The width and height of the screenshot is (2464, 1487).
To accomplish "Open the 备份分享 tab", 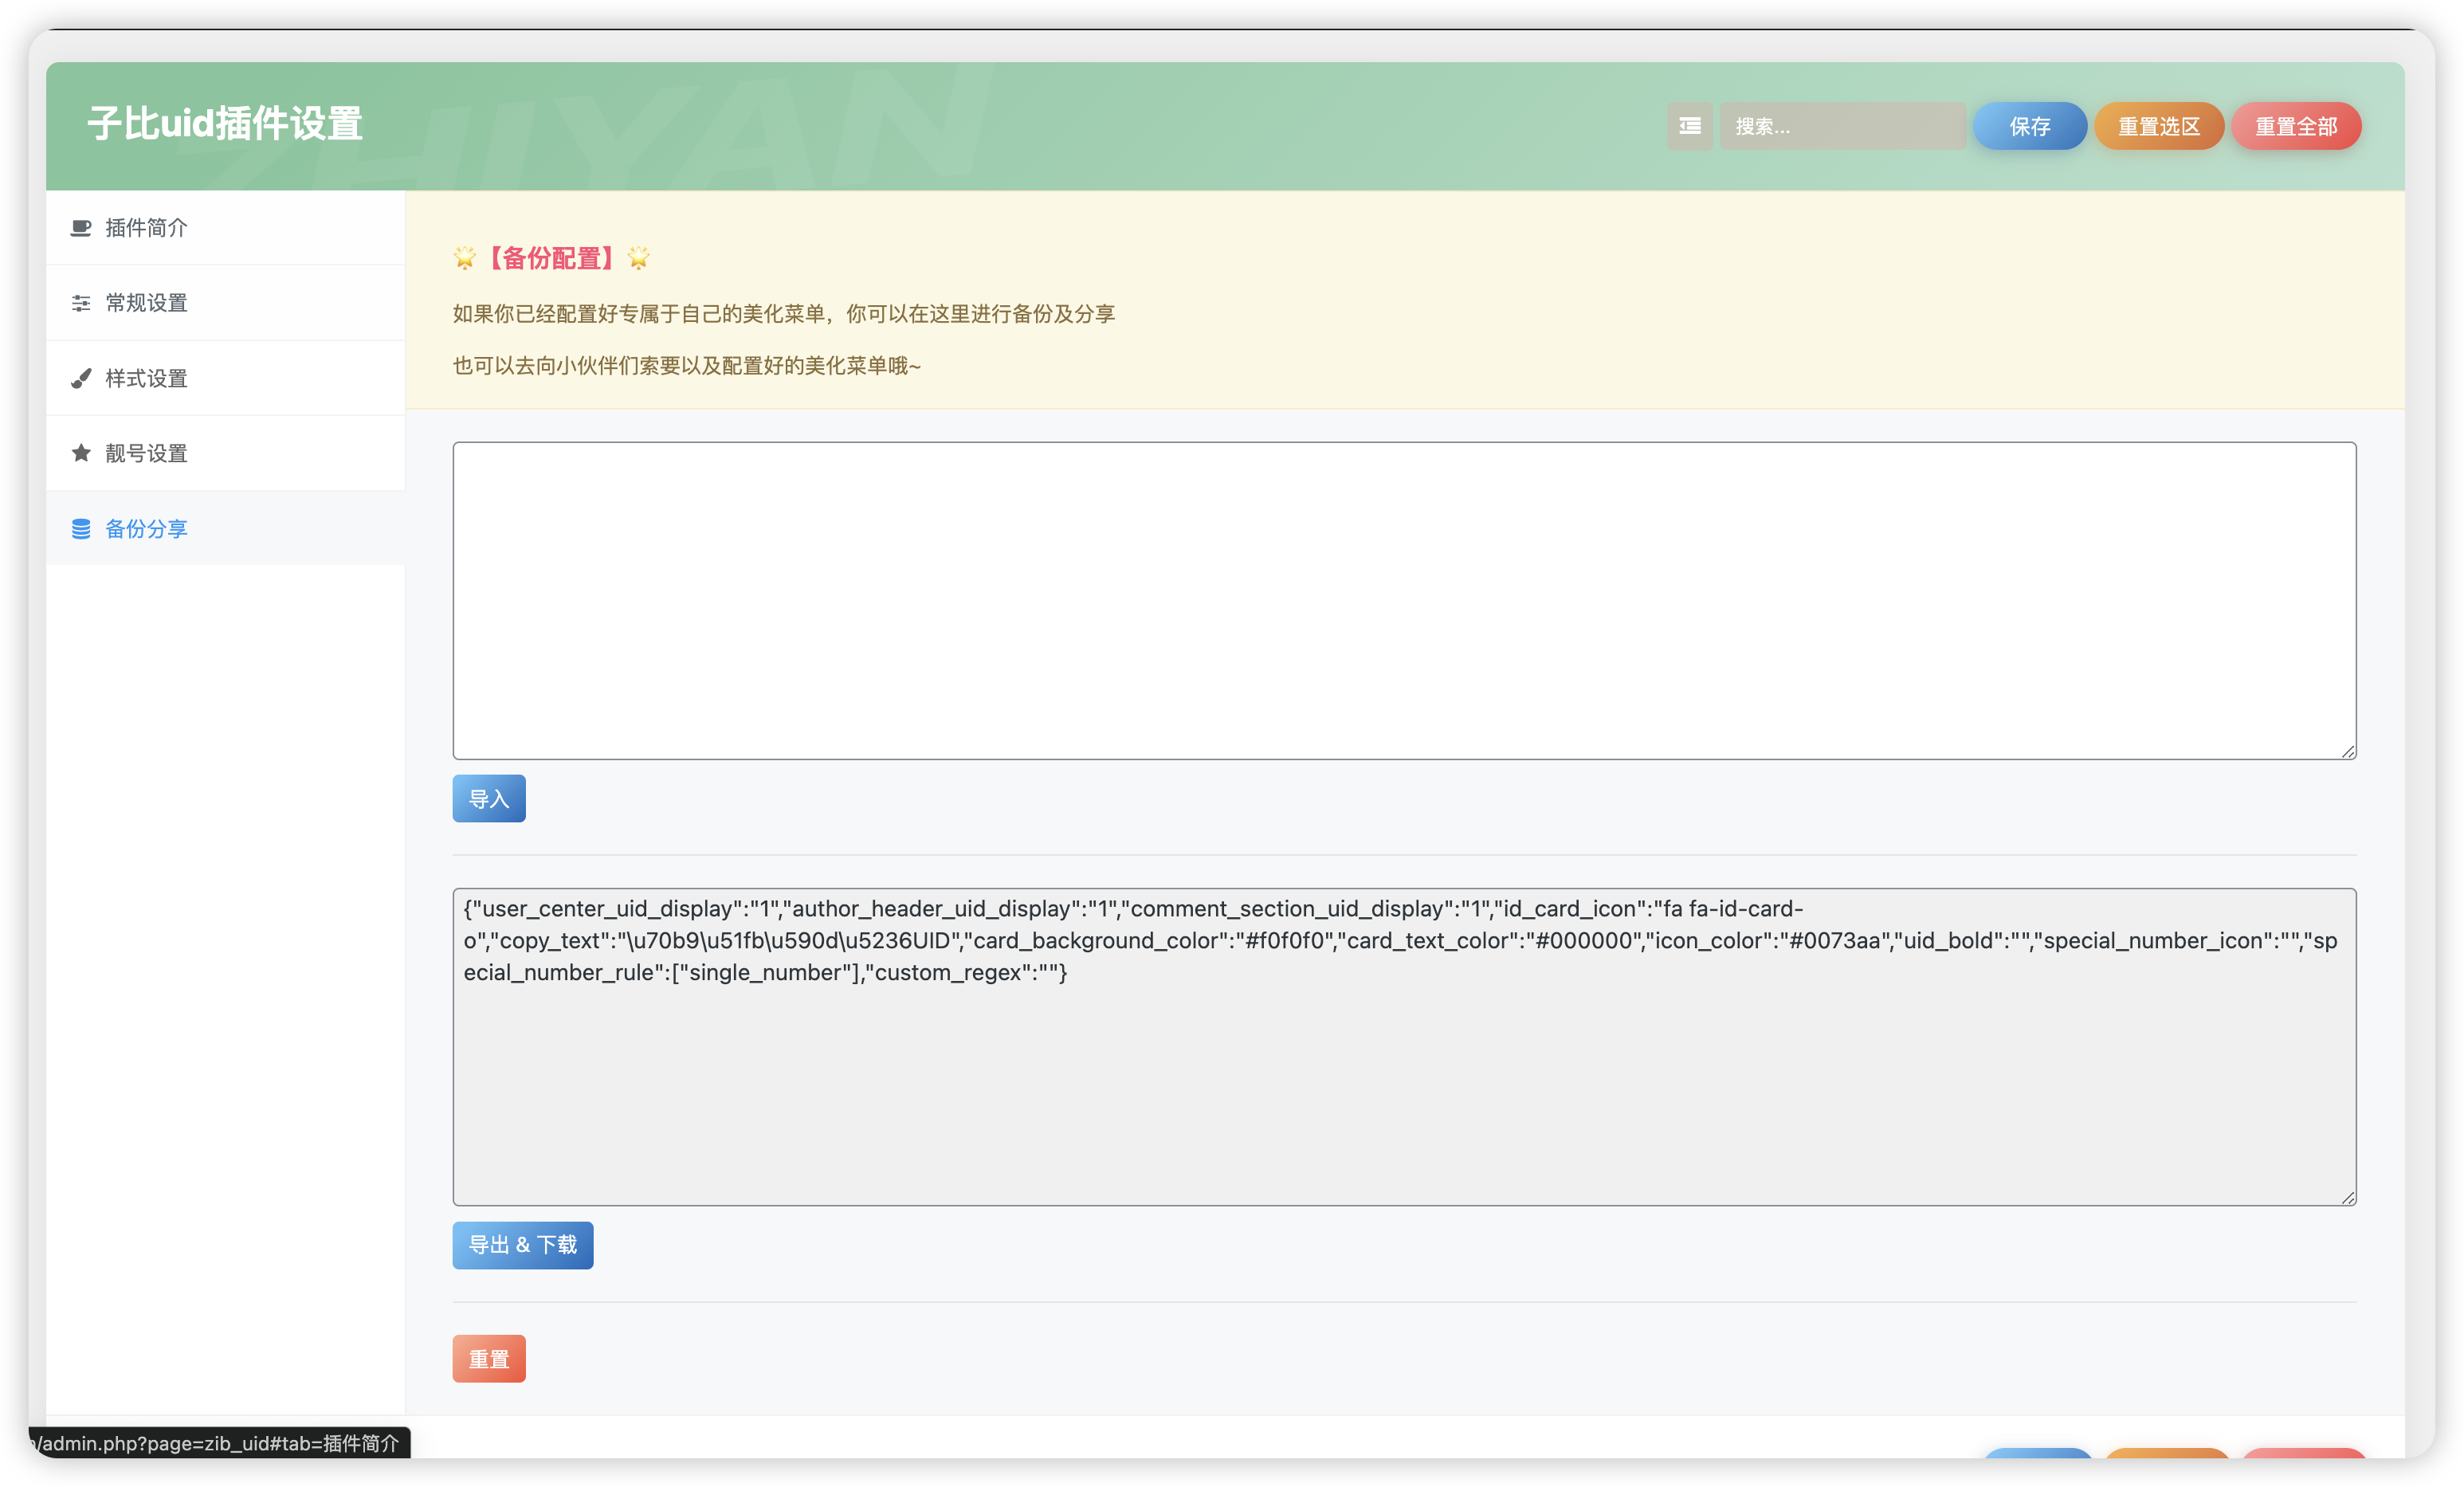I will click(147, 528).
